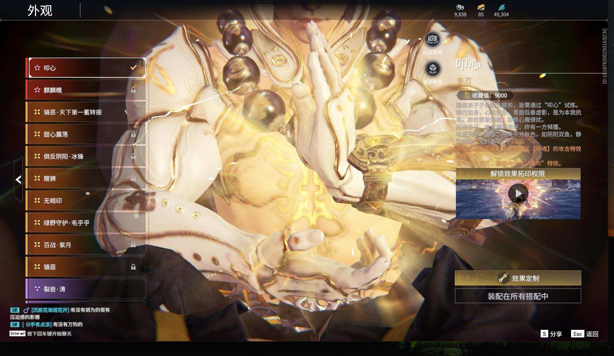The height and width of the screenshot is (356, 614).
Task: Click the S key share icon
Action: pos(544,334)
